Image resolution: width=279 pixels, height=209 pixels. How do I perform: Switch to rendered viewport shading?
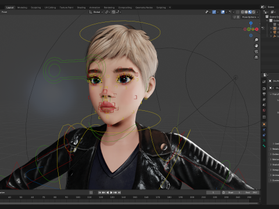253,12
